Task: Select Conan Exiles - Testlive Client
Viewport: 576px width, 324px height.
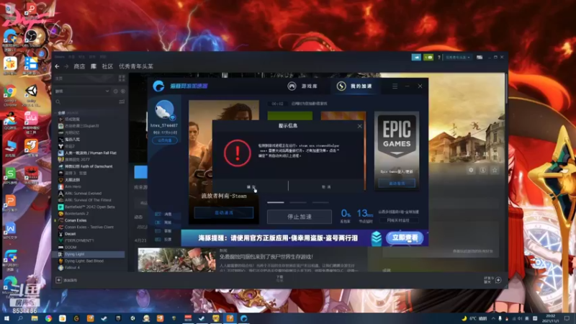Action: point(89,227)
